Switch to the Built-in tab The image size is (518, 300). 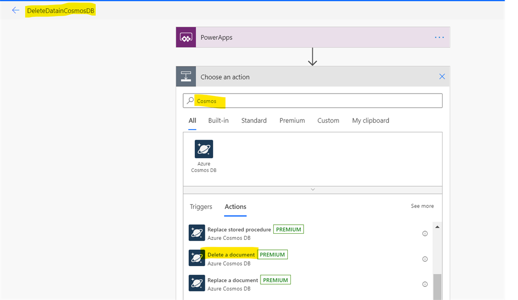pos(219,120)
